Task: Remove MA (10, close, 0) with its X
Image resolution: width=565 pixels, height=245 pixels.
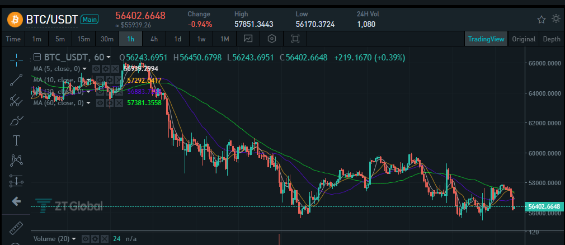Action: [118, 80]
